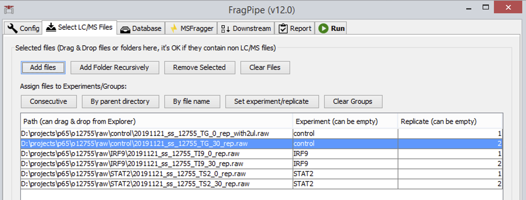
Task: Click the FragPipe logo icon in the title bar
Action: 8,9
